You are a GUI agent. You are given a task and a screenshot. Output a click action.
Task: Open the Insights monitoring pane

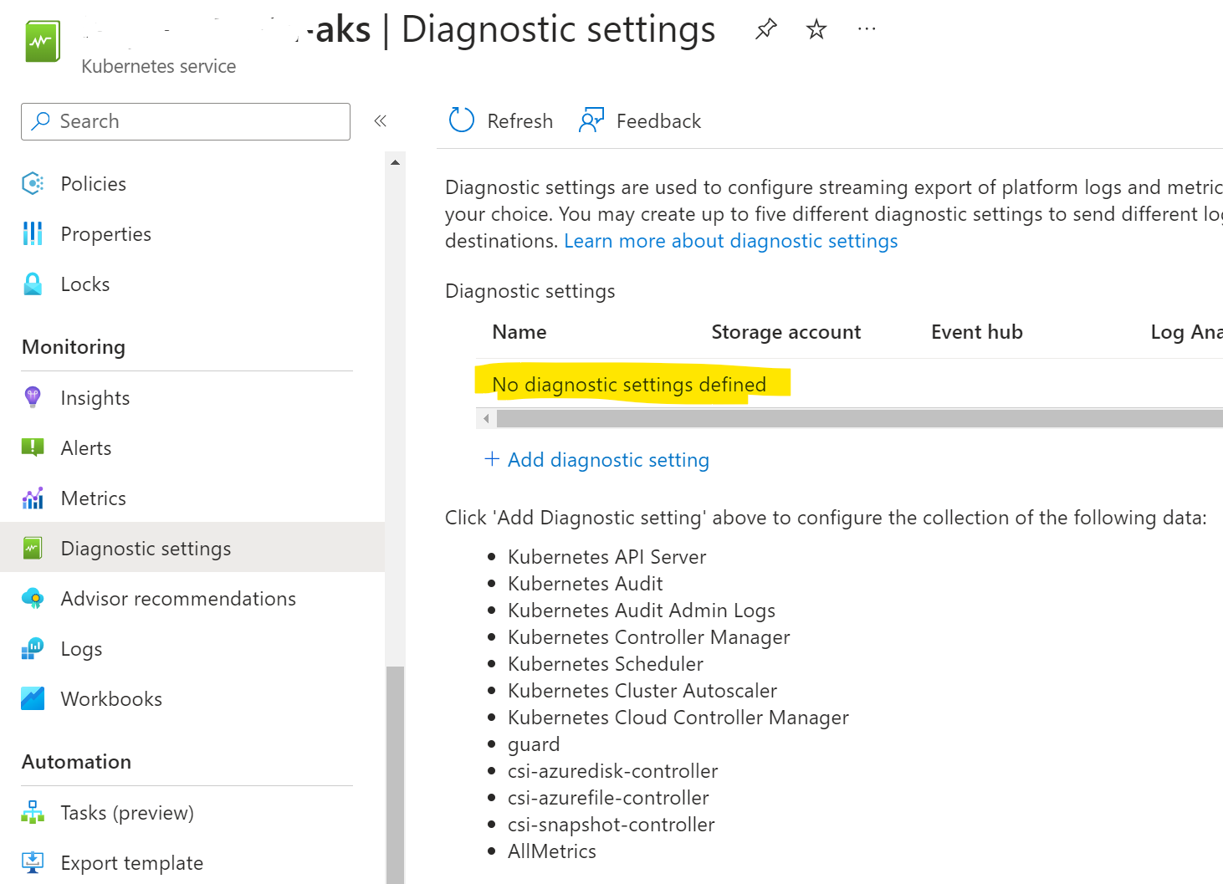(x=95, y=397)
